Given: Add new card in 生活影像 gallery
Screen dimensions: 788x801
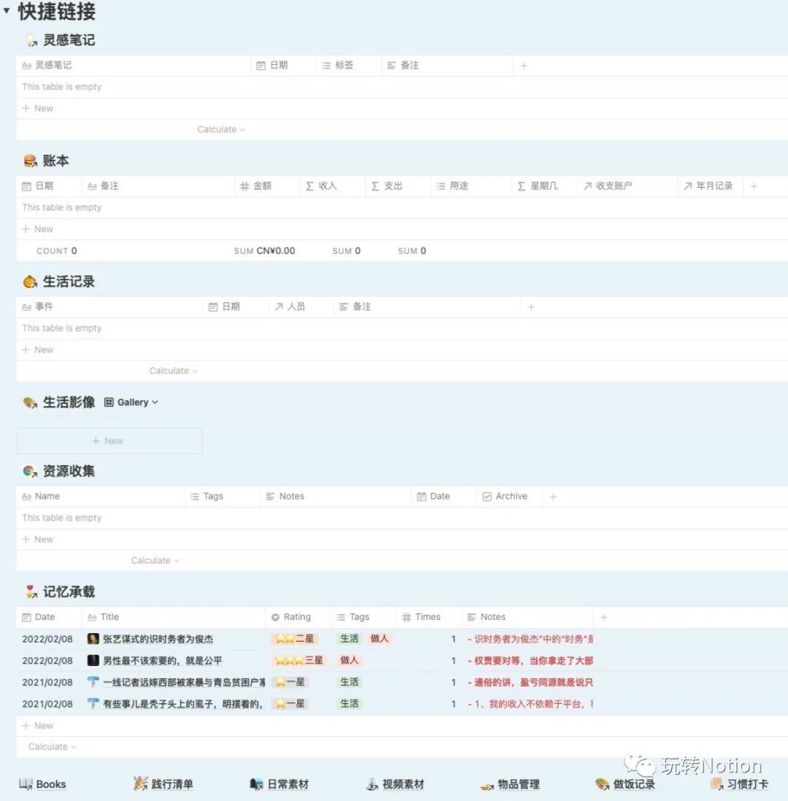Looking at the screenshot, I should [x=108, y=441].
